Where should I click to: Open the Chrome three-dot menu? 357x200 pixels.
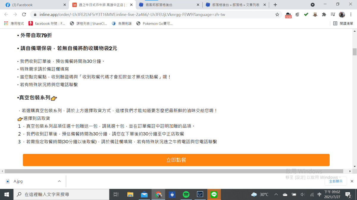[350, 15]
